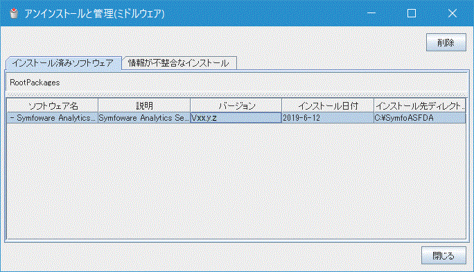Image resolution: width=474 pixels, height=272 pixels.
Task: Select the Vxx.y.z version cell
Action: pyautogui.click(x=236, y=118)
